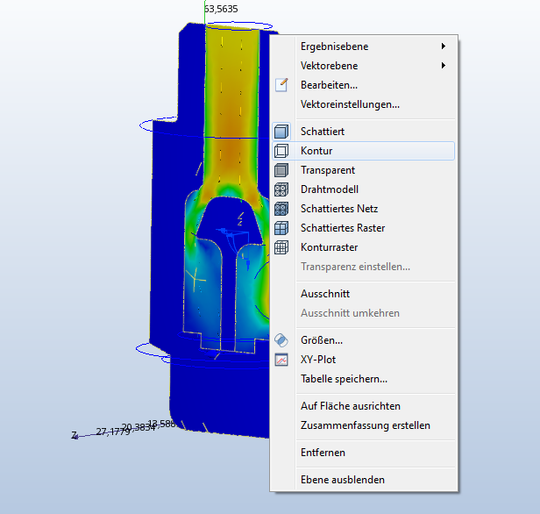Viewport: 540px width, 514px height.
Task: Click Zusammenfassung erstellen
Action: coord(364,425)
